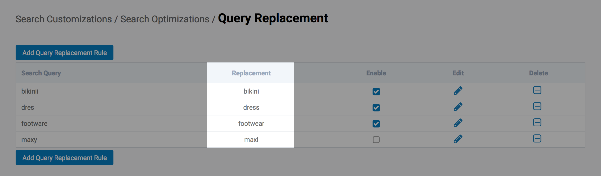Click the Replacement column header
Viewport: 601px width, 176px height.
pyautogui.click(x=251, y=73)
